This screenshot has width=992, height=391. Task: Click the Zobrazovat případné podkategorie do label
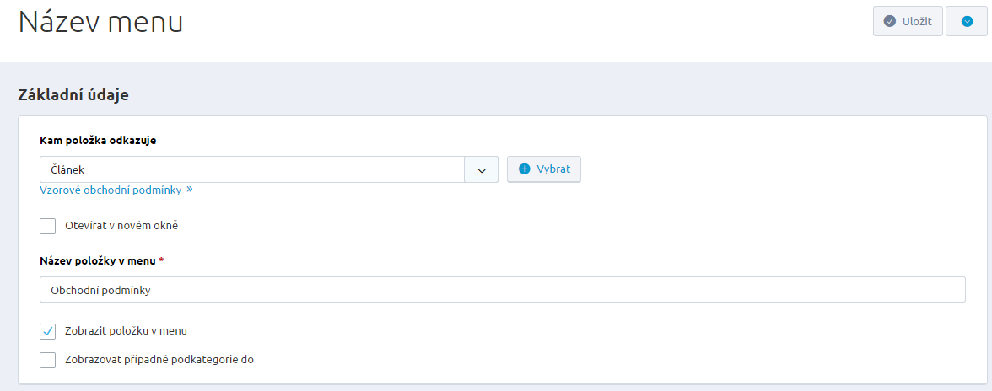pyautogui.click(x=159, y=360)
